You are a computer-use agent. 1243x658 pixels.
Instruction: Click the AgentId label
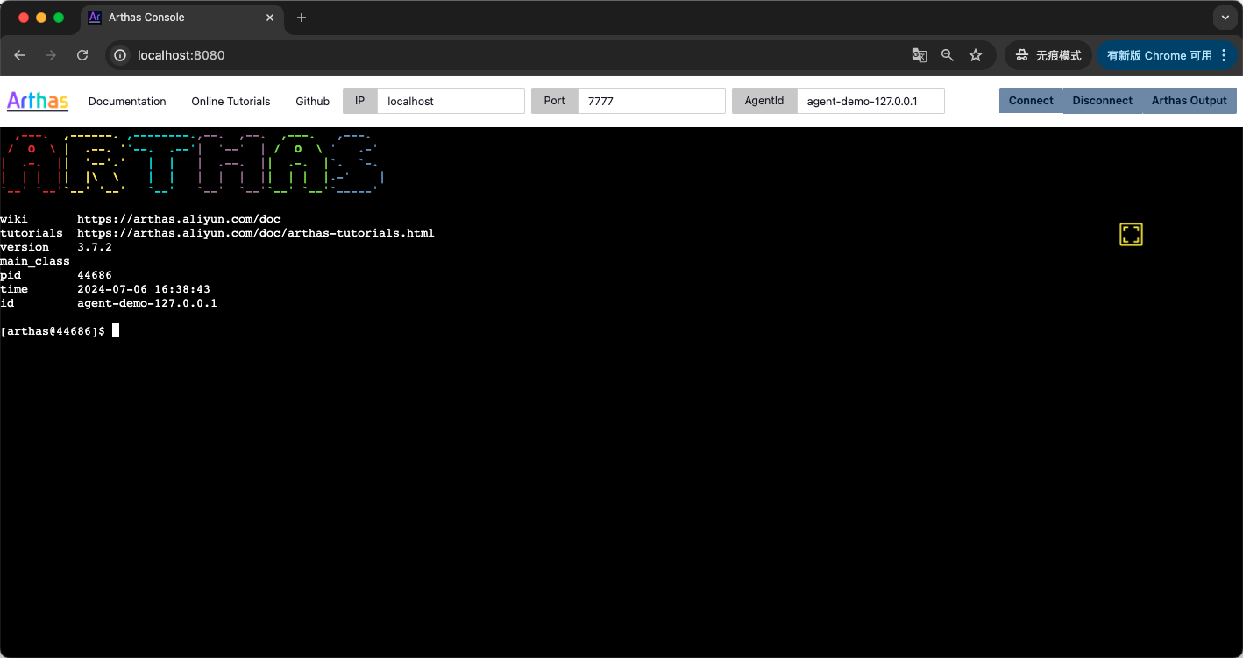[764, 101]
